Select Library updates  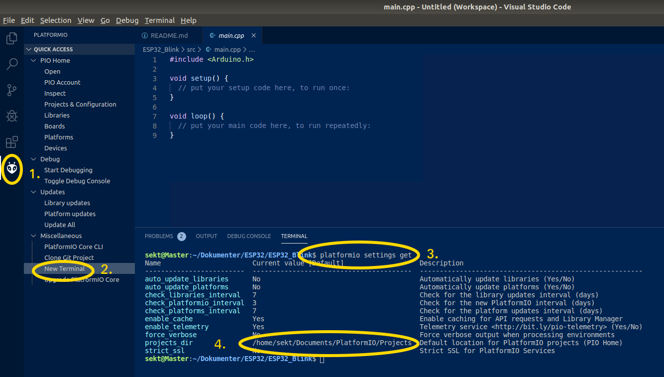(x=67, y=203)
